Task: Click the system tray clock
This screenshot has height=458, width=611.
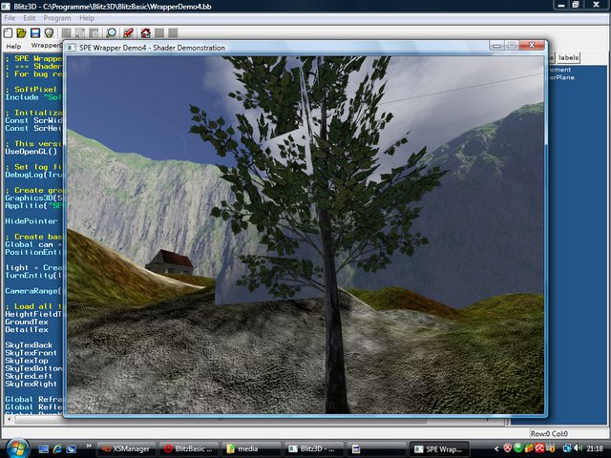Action: [594, 448]
